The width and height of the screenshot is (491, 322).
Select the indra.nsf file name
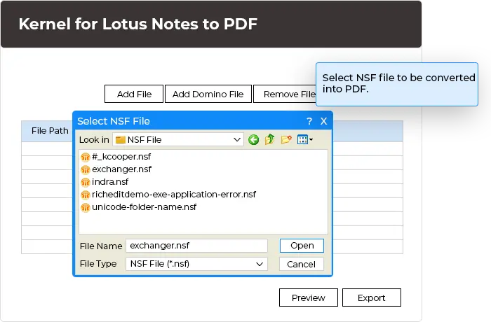point(110,181)
